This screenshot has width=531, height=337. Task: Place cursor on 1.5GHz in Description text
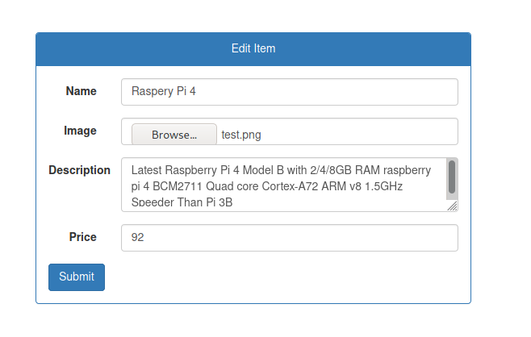point(382,186)
